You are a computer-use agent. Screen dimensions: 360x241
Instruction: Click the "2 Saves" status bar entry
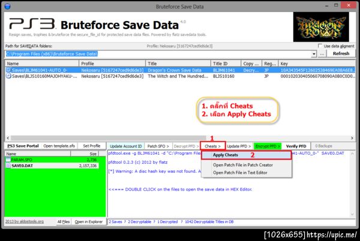click(115, 222)
